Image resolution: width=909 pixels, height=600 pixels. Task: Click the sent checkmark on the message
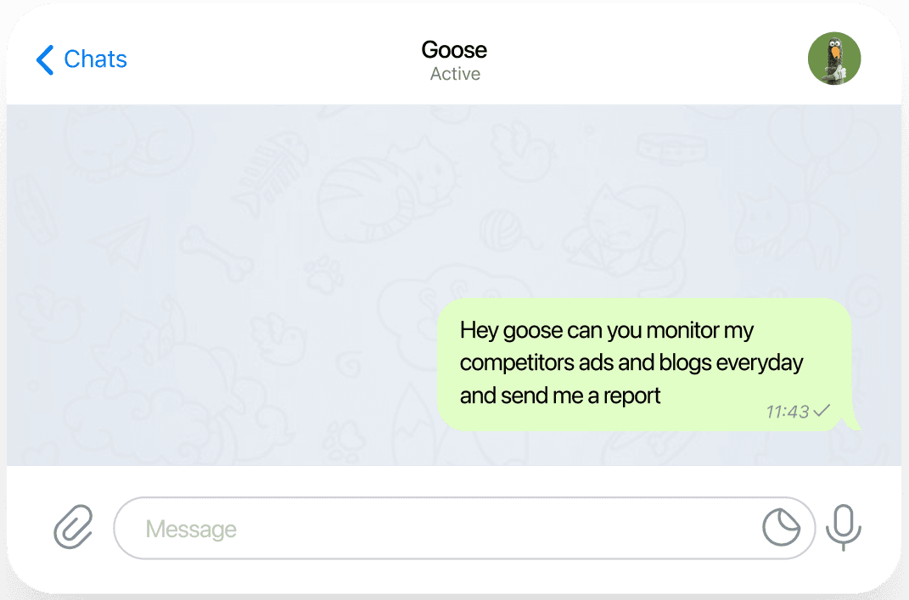pyautogui.click(x=822, y=412)
